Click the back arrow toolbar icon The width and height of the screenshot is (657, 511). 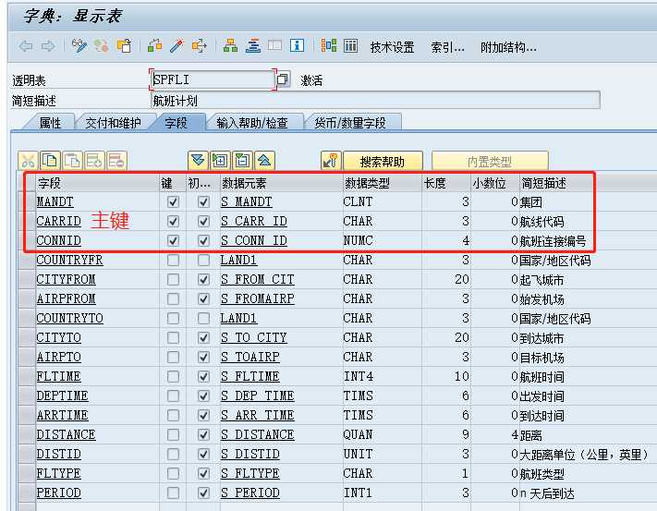[26, 46]
